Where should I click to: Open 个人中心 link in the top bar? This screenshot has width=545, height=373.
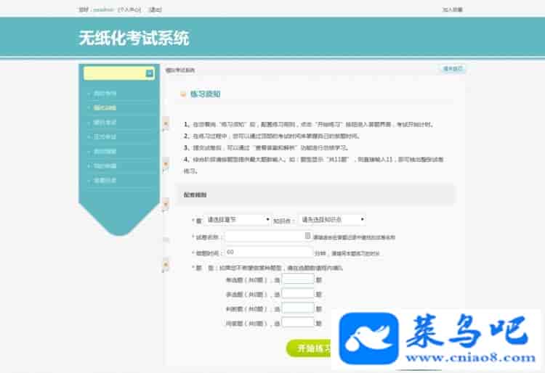click(x=129, y=9)
